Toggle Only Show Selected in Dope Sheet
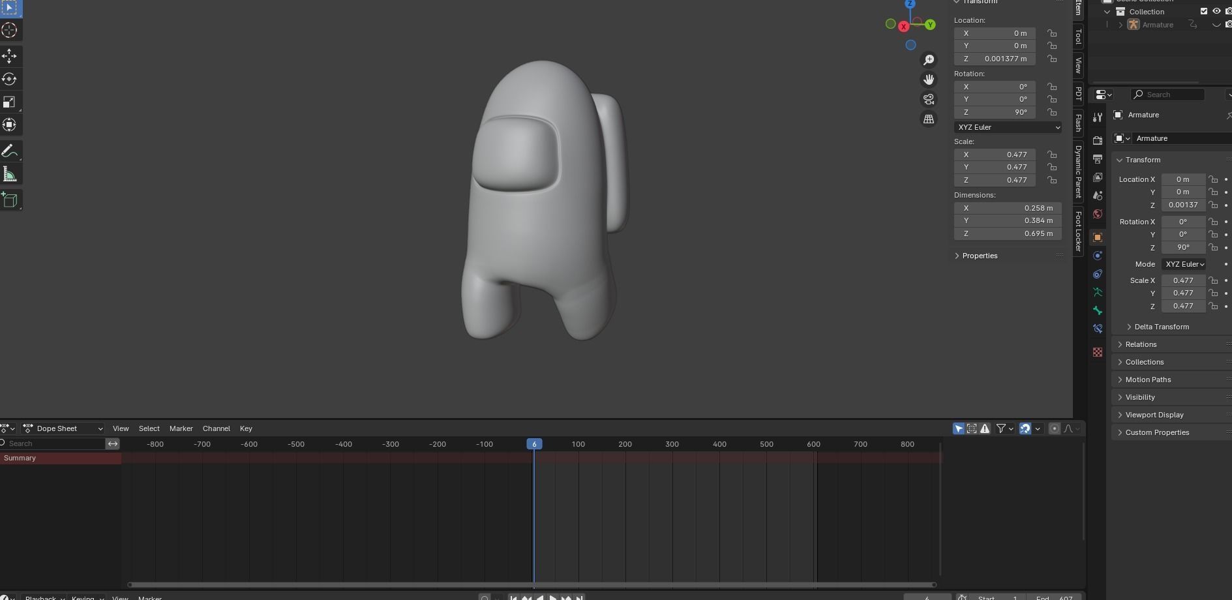The width and height of the screenshot is (1232, 600). click(x=959, y=428)
